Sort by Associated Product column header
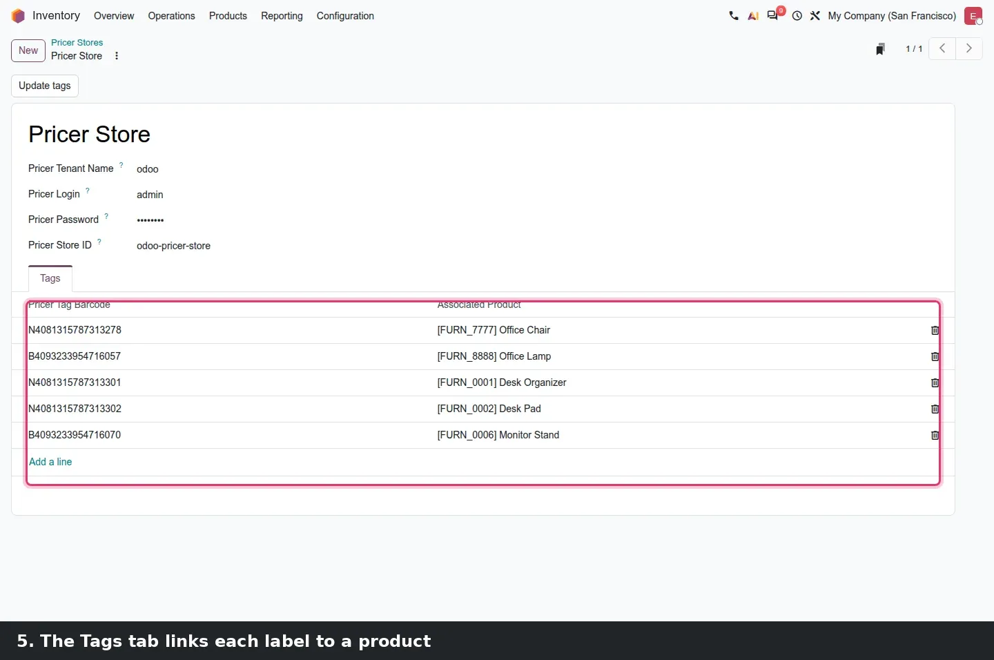The width and height of the screenshot is (994, 660). pos(479,304)
